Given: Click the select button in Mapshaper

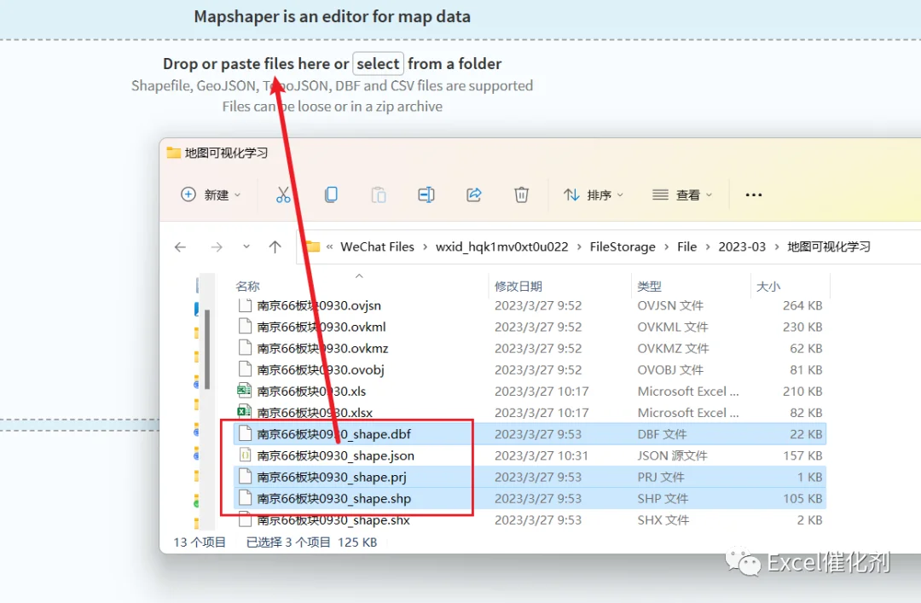Looking at the screenshot, I should coord(378,63).
